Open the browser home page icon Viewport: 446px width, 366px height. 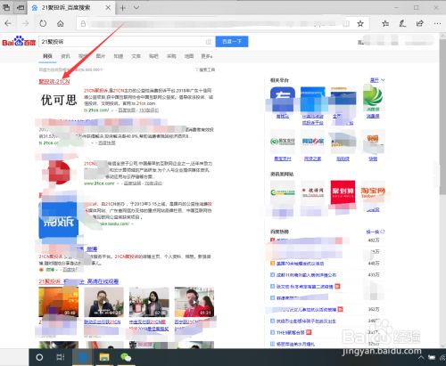[61, 23]
